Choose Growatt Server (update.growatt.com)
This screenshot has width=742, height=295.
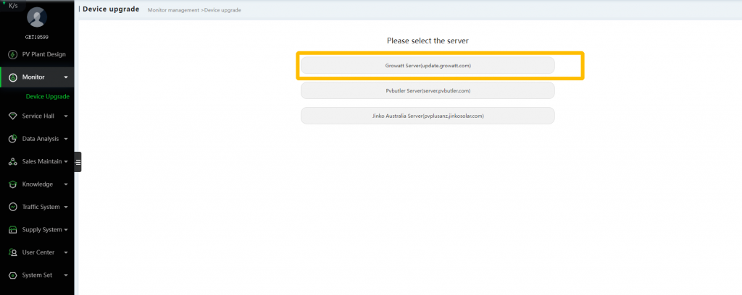pos(428,66)
